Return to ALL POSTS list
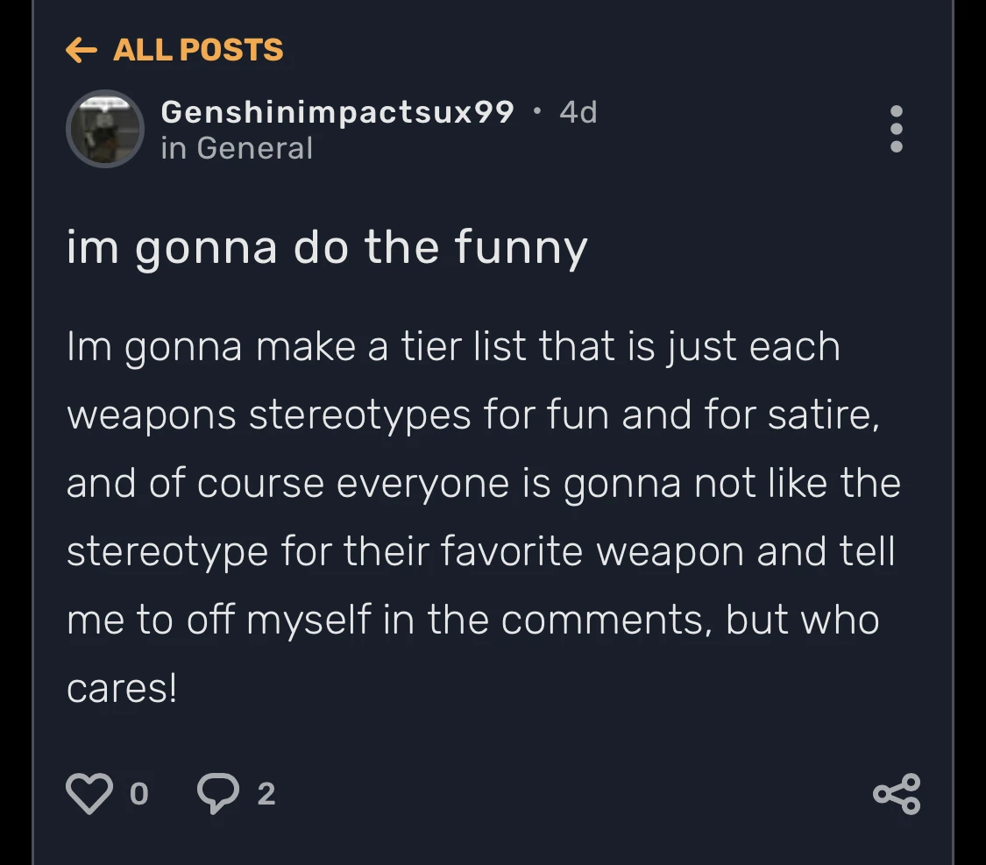The image size is (986, 865). 197,50
